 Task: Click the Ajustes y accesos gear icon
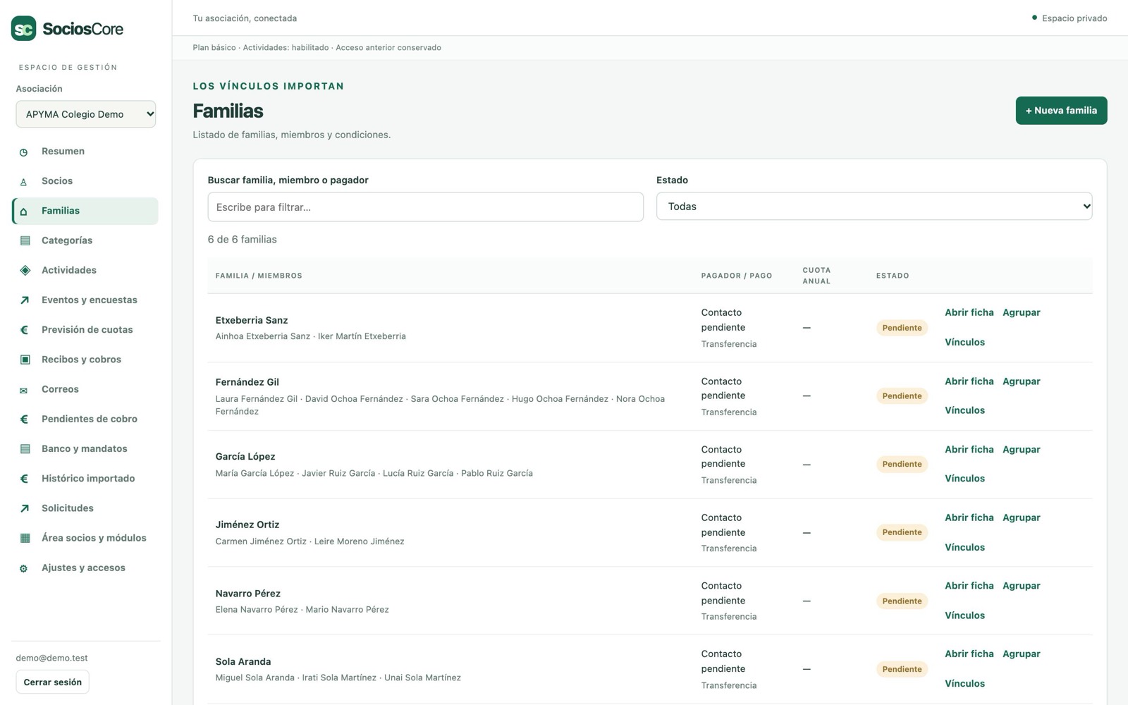point(24,568)
